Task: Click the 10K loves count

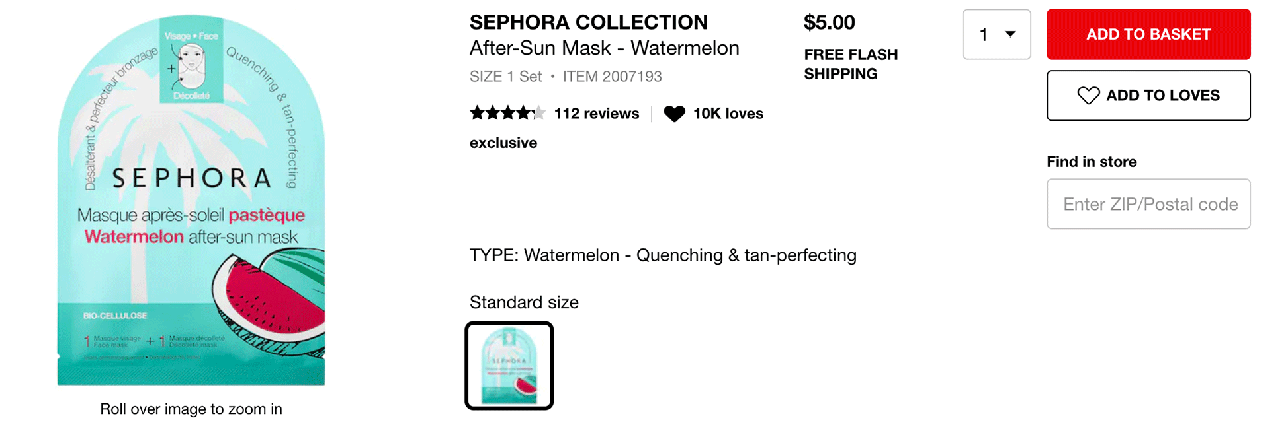Action: point(728,114)
